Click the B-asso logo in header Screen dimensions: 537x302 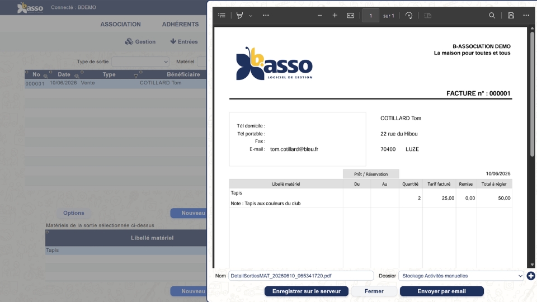pyautogui.click(x=30, y=7)
